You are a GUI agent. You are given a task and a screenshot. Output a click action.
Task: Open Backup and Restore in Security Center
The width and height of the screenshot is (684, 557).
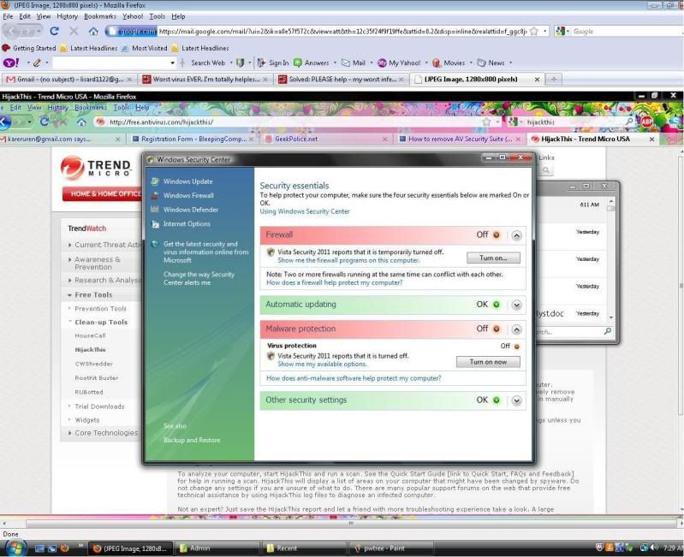coord(192,440)
